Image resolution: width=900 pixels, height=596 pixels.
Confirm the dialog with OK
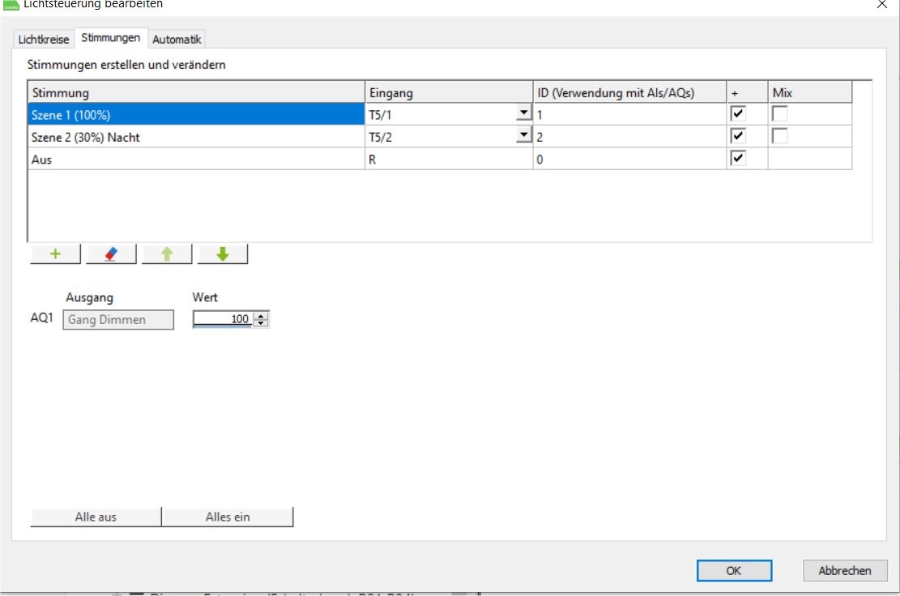pyautogui.click(x=734, y=571)
